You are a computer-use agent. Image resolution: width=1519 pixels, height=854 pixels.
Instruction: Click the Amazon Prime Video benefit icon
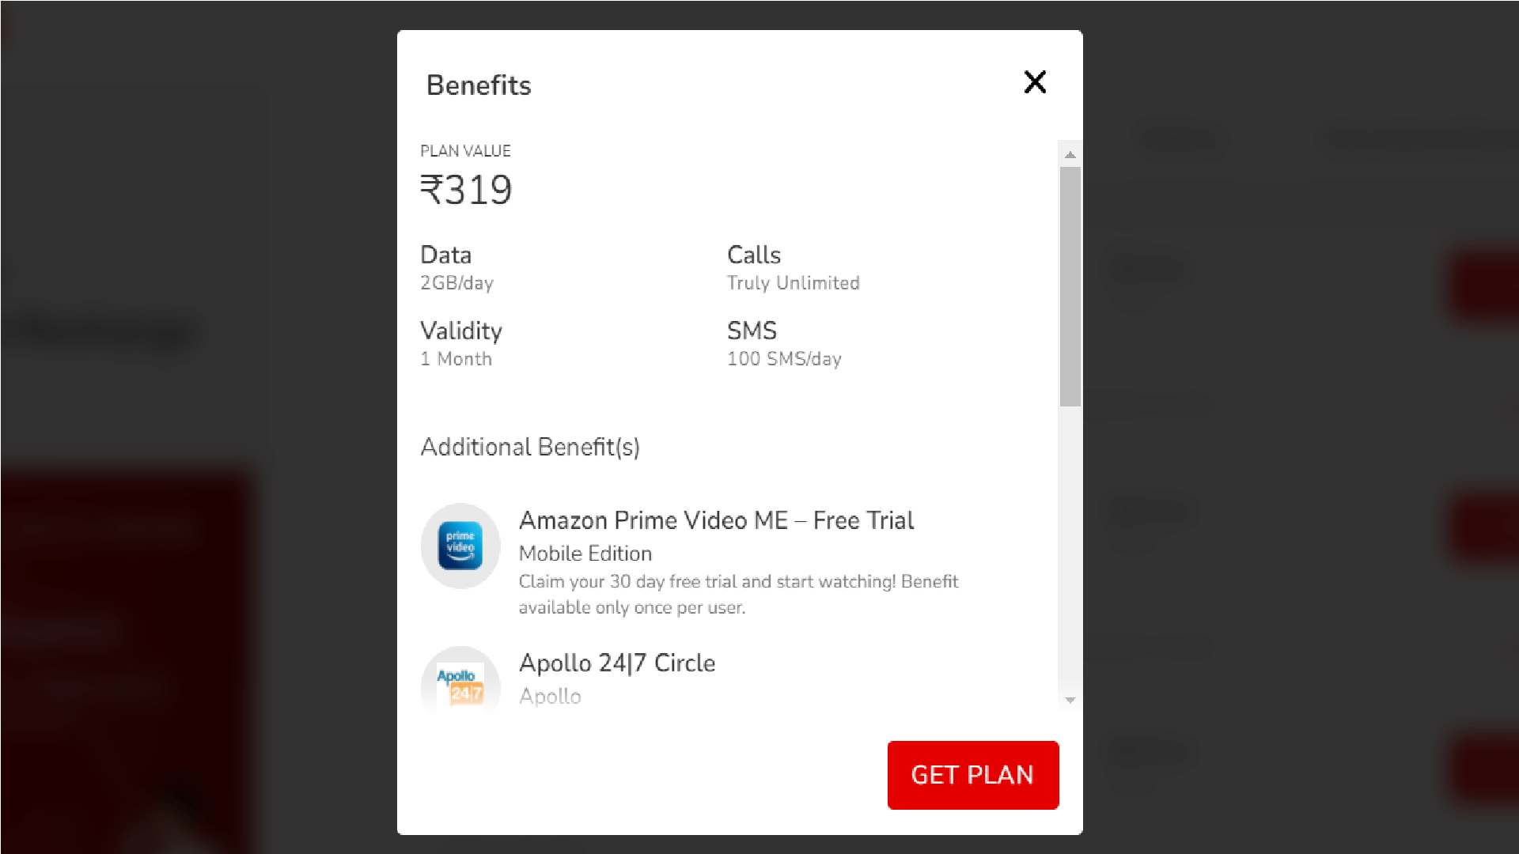coord(460,546)
